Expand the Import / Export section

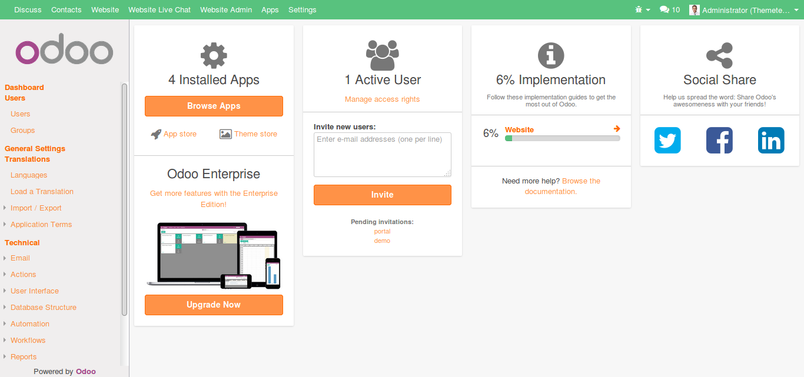coord(36,208)
